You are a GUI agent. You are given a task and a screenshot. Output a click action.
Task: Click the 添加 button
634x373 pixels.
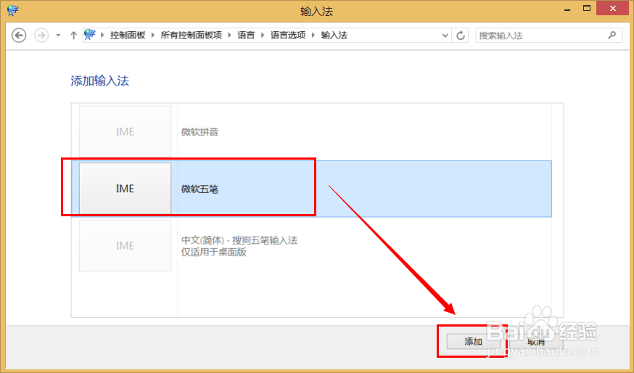pyautogui.click(x=473, y=342)
